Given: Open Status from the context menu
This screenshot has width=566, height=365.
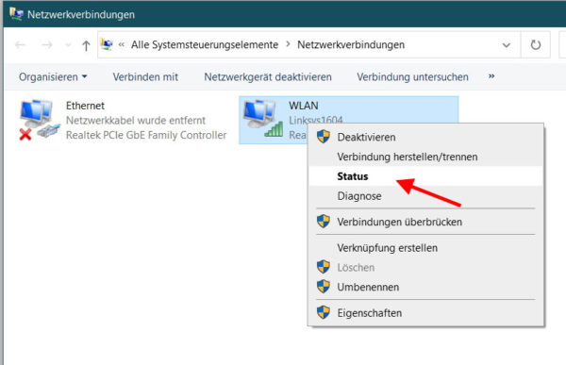Looking at the screenshot, I should [426, 176].
